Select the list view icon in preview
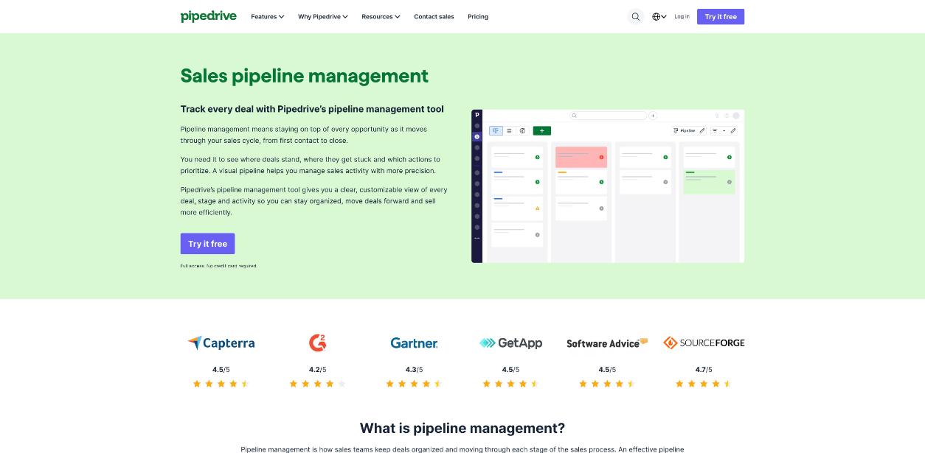This screenshot has height=453, width=925. point(509,130)
